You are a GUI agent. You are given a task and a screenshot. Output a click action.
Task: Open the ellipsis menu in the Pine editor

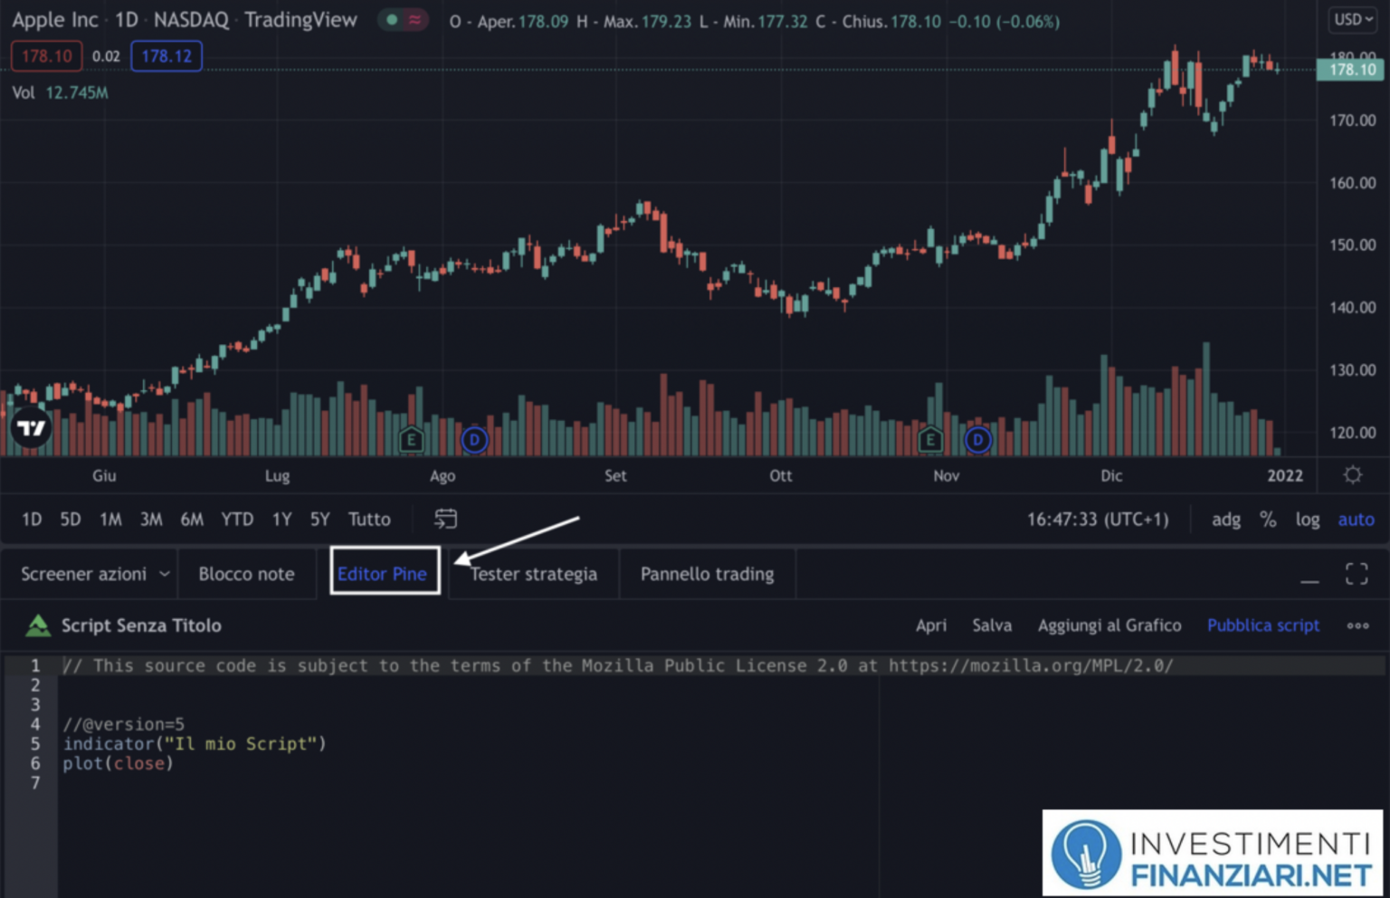coord(1357,626)
